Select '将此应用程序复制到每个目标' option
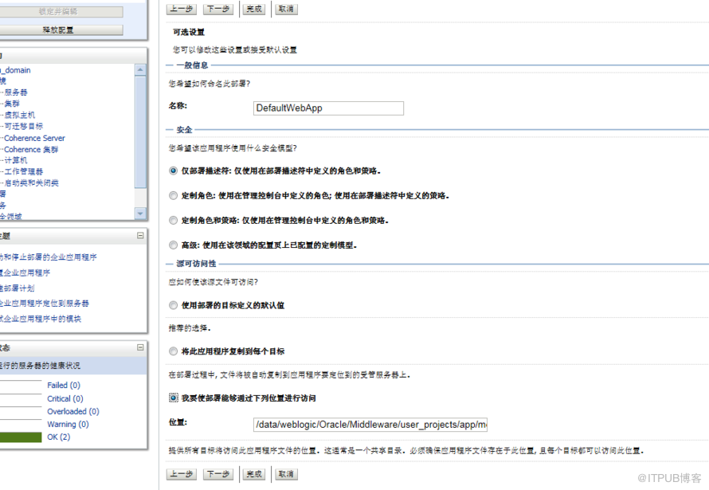Viewport: 709px width, 490px height. coord(174,351)
